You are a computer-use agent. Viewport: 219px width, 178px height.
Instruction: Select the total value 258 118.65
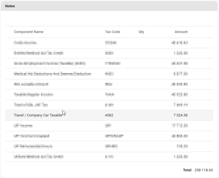tap(204, 170)
